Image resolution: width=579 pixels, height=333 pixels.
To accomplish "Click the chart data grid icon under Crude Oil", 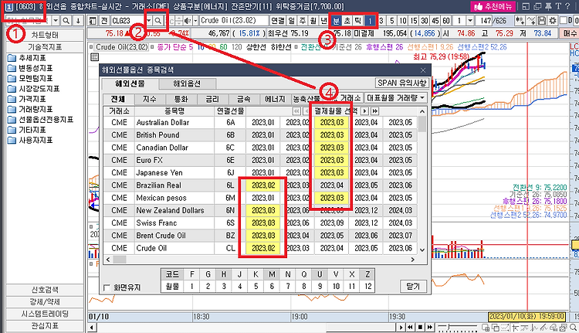I will 94,57.
